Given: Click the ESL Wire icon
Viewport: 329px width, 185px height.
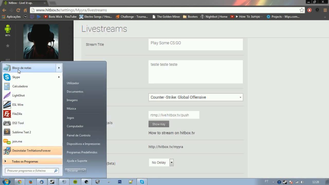Looking at the screenshot, I should 7,105.
